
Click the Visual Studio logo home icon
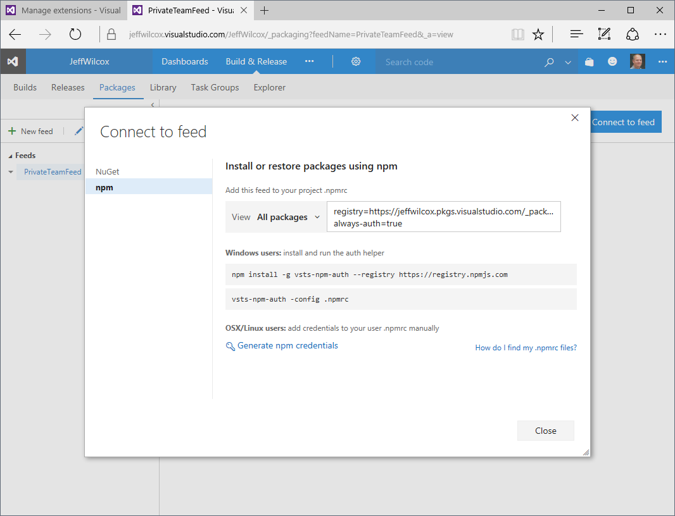click(x=13, y=61)
